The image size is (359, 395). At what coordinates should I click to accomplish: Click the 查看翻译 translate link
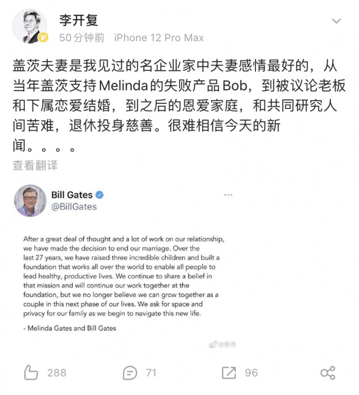[x=35, y=165]
